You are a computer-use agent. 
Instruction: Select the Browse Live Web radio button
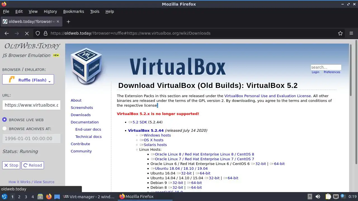pos(4,119)
